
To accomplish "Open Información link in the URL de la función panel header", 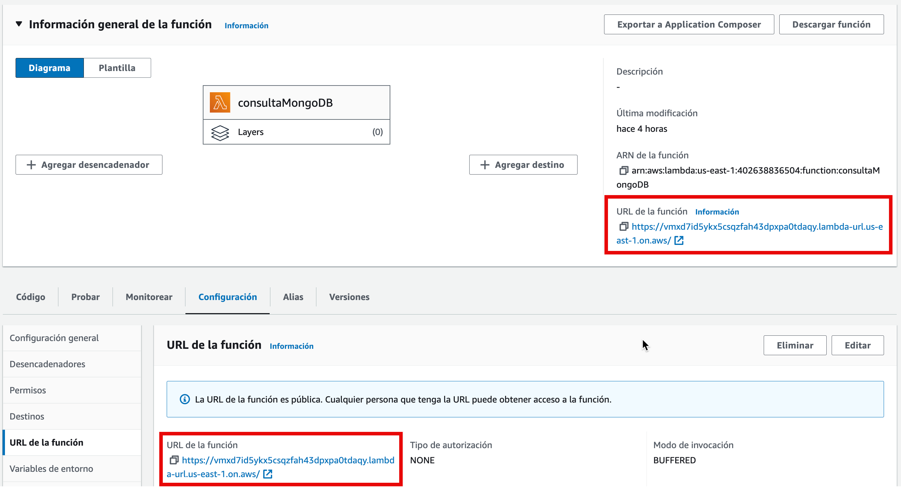I will click(x=292, y=346).
